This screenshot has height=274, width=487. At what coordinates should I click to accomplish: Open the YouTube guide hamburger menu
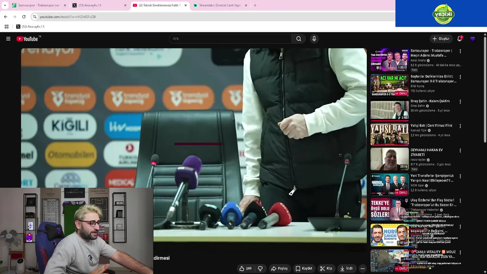tap(8, 38)
